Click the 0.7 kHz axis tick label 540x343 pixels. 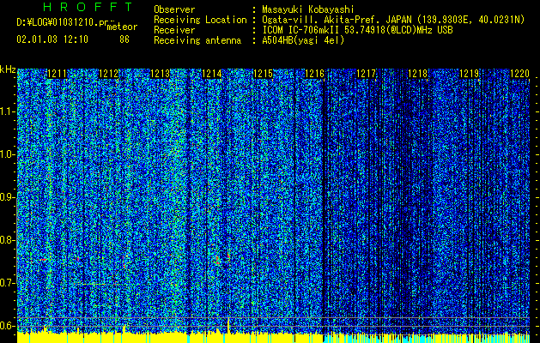coord(7,283)
